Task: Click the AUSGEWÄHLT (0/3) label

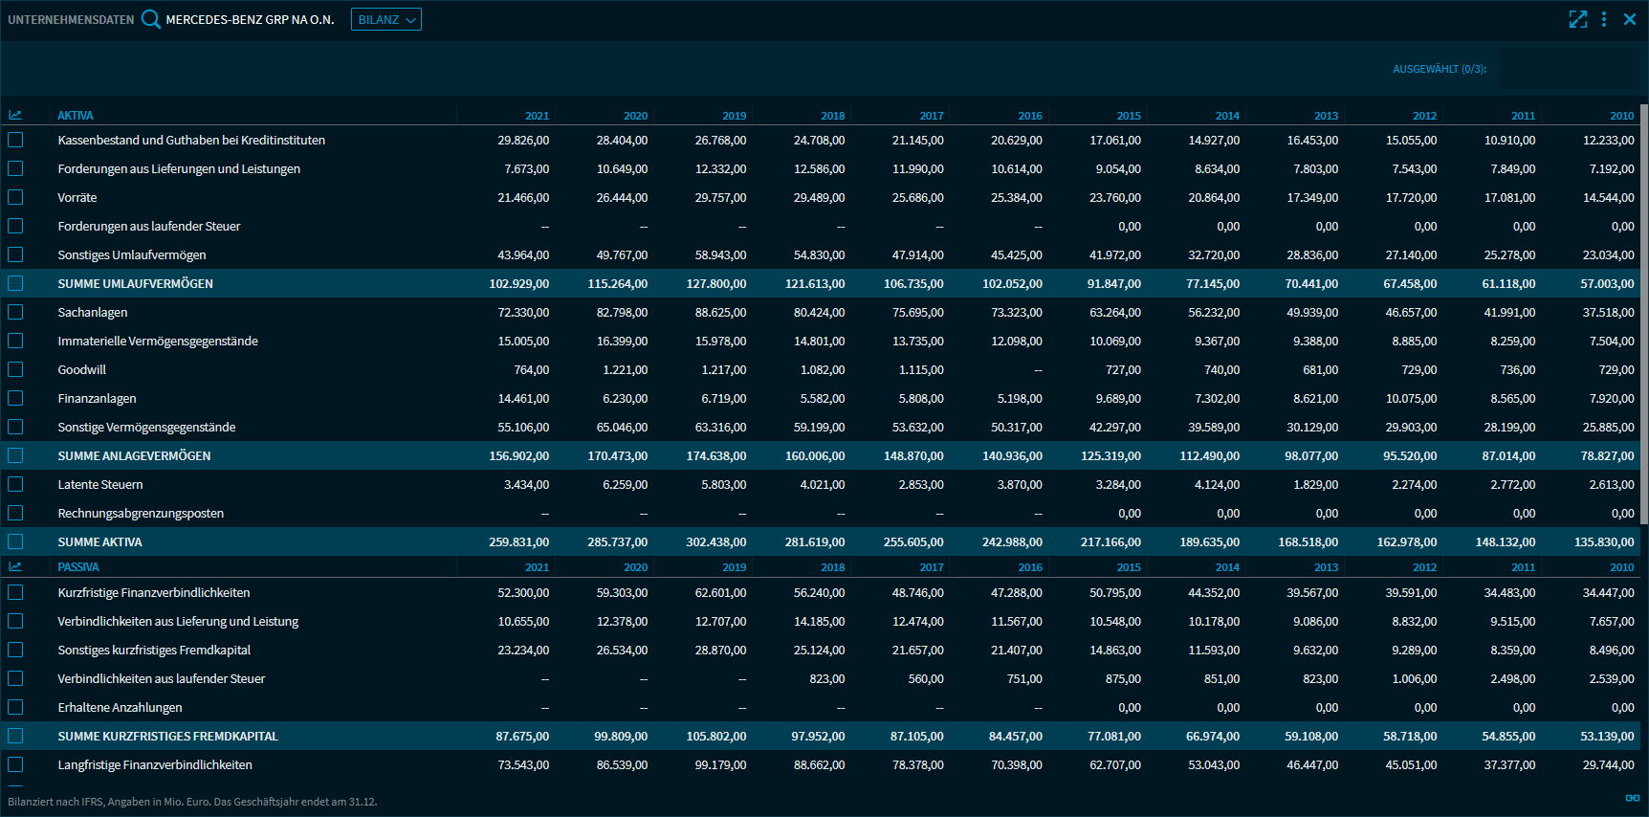Action: (x=1440, y=69)
